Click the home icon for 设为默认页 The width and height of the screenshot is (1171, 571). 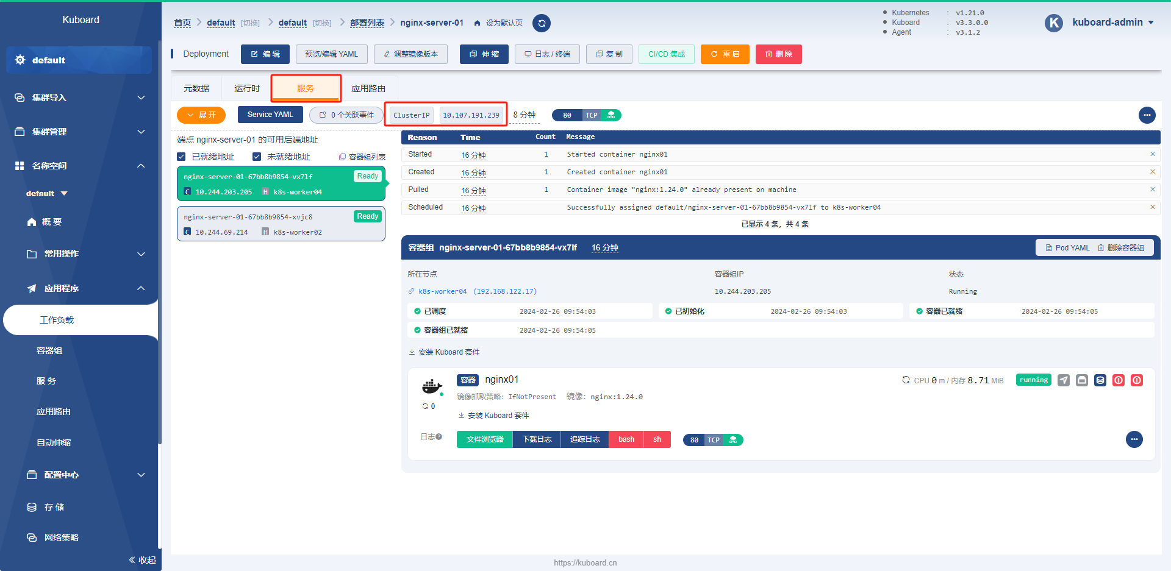tap(477, 23)
